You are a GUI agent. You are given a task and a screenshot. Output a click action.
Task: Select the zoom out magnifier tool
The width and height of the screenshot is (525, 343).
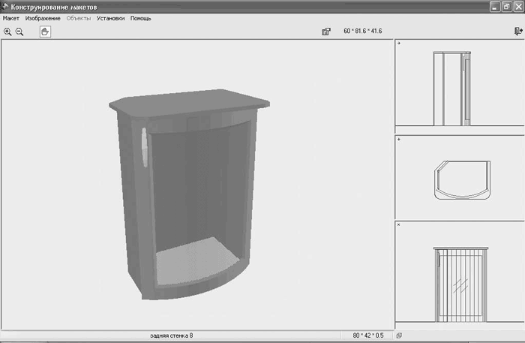pos(19,32)
